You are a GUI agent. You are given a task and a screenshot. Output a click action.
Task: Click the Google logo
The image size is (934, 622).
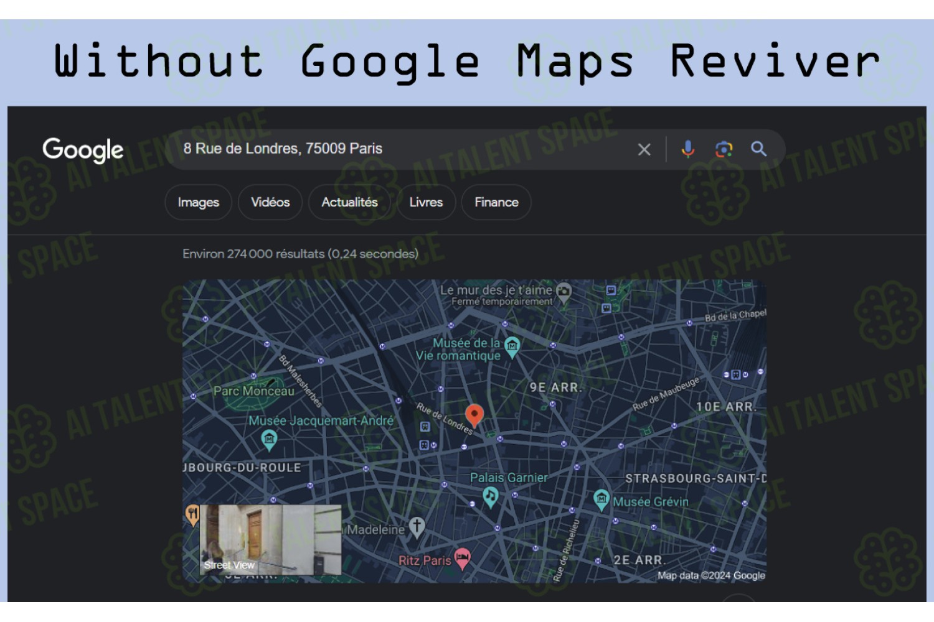[x=83, y=150]
